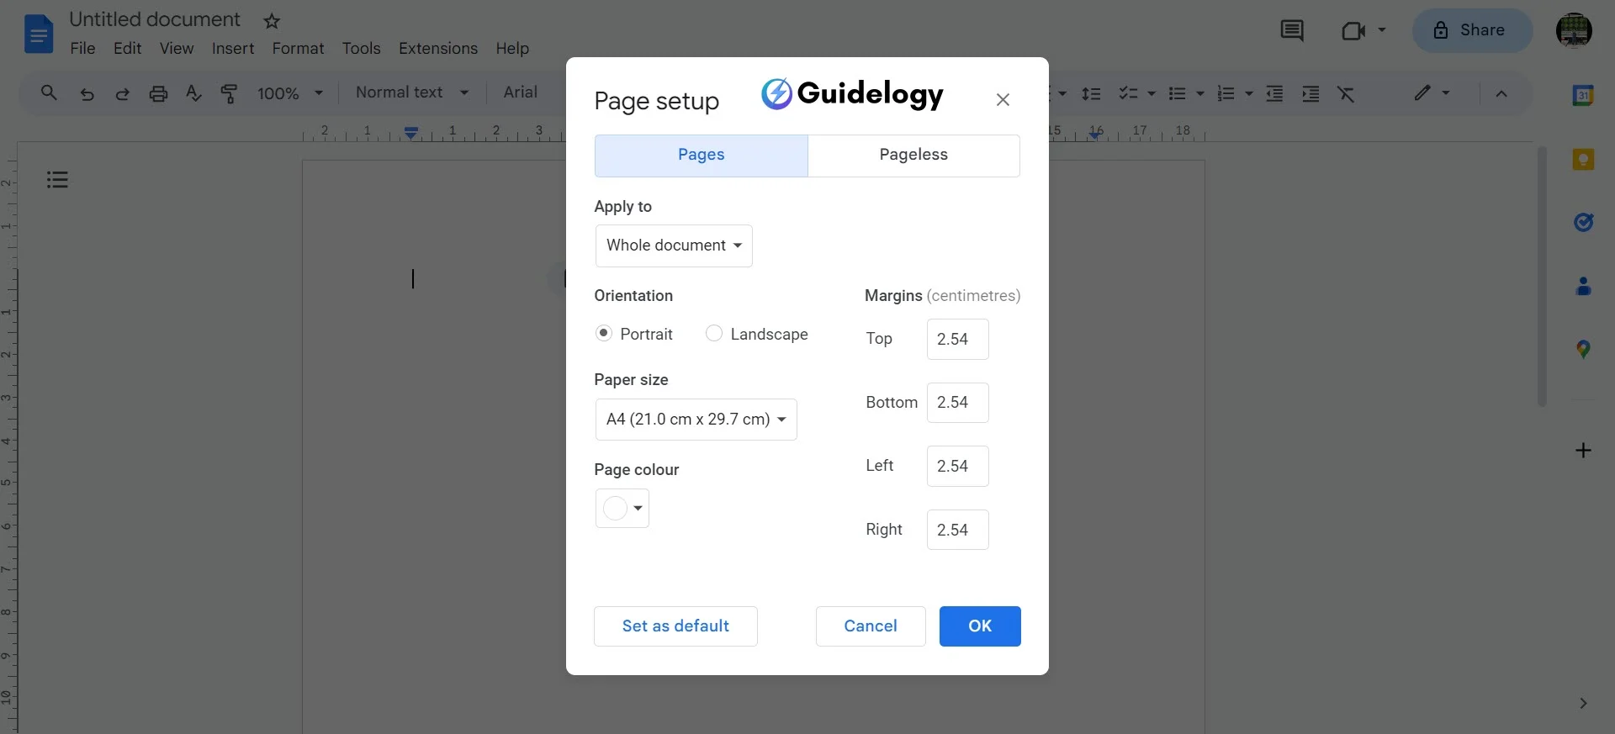Open the Insert menu
The height and width of the screenshot is (734, 1615).
pos(233,49)
